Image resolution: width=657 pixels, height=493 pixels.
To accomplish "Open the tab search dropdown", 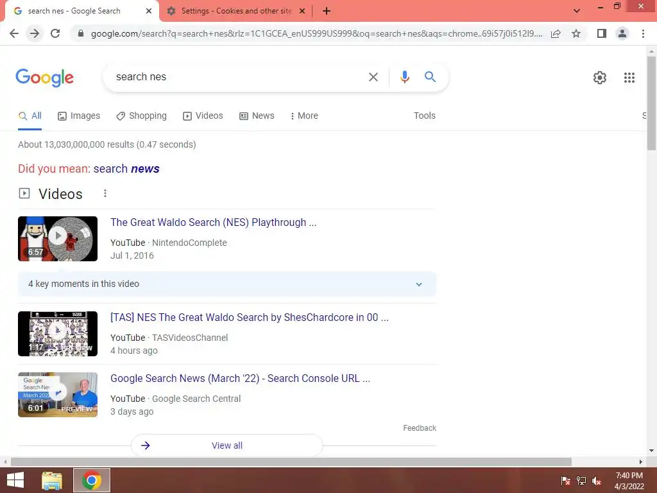I will [577, 11].
